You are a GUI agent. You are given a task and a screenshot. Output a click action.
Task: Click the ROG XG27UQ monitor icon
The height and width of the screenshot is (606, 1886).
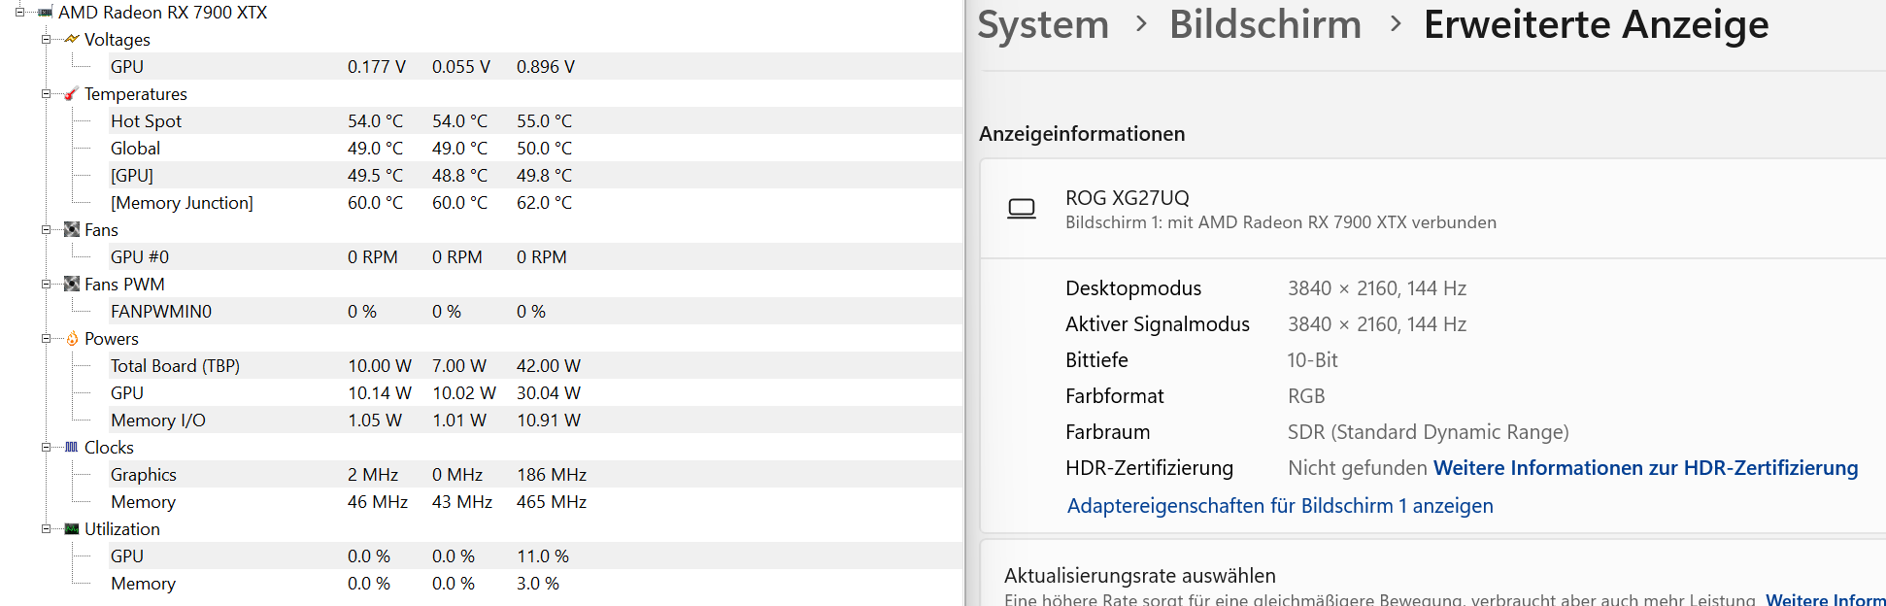point(1022,209)
